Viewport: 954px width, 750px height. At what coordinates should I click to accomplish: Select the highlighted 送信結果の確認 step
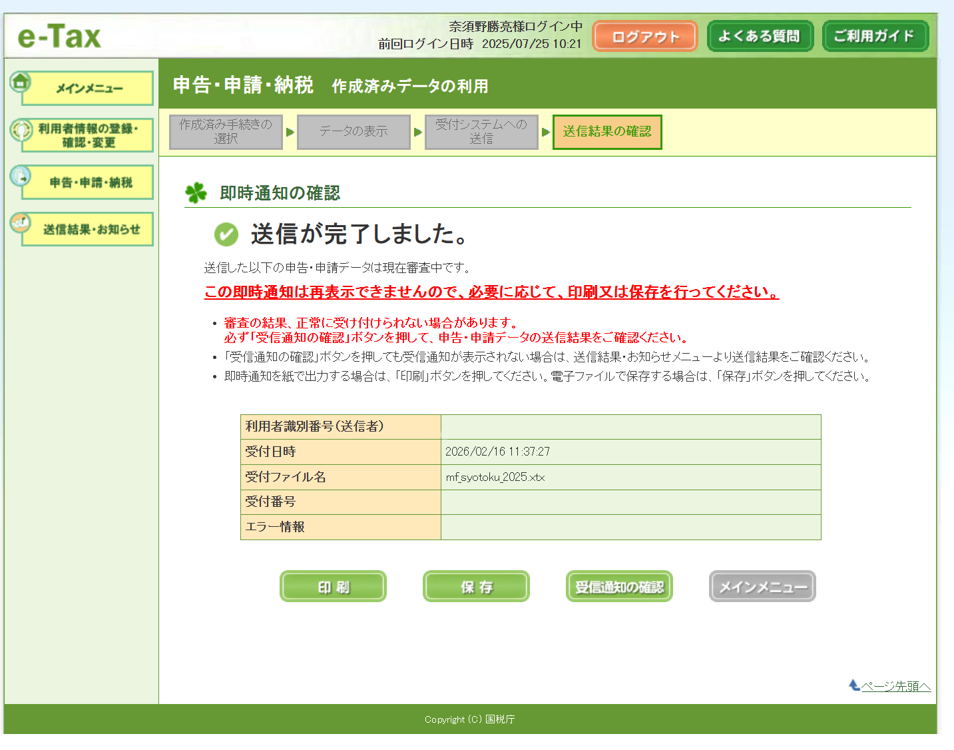click(607, 132)
